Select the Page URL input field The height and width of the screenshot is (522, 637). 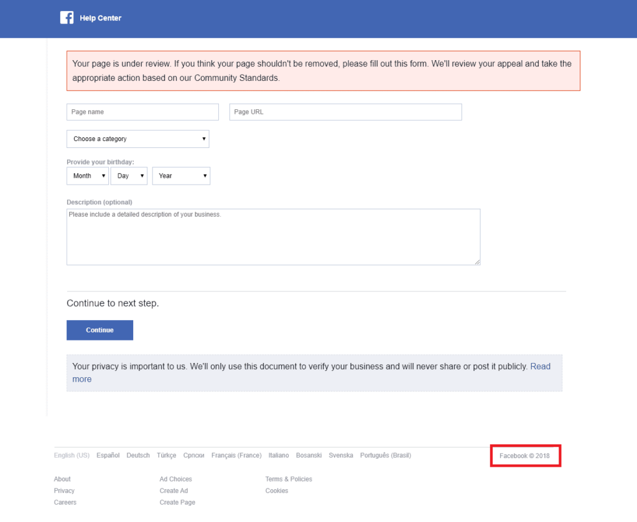point(345,112)
